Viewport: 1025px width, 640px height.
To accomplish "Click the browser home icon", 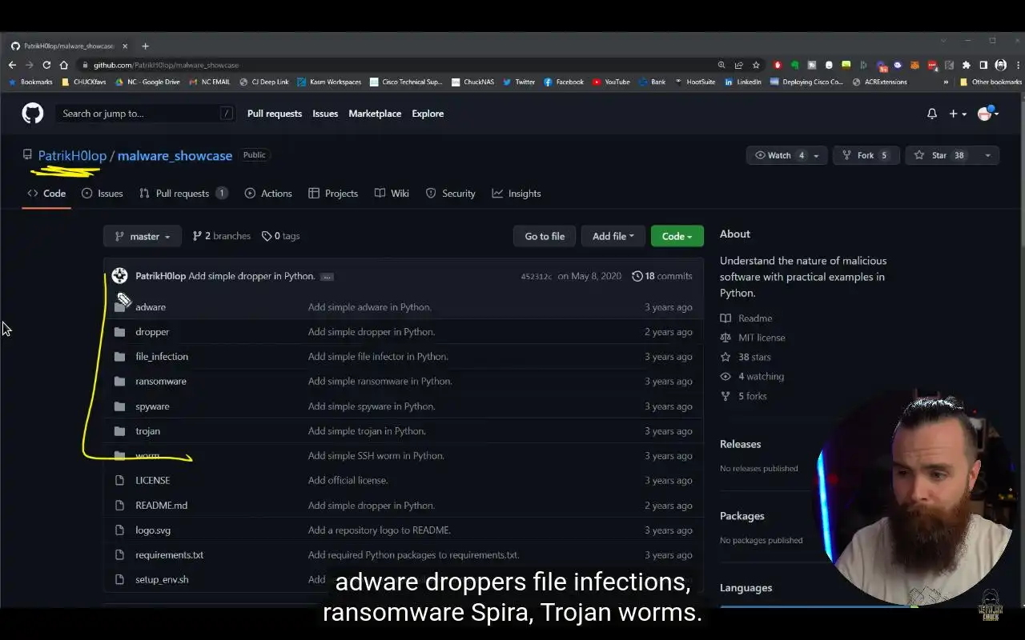I will tap(64, 65).
